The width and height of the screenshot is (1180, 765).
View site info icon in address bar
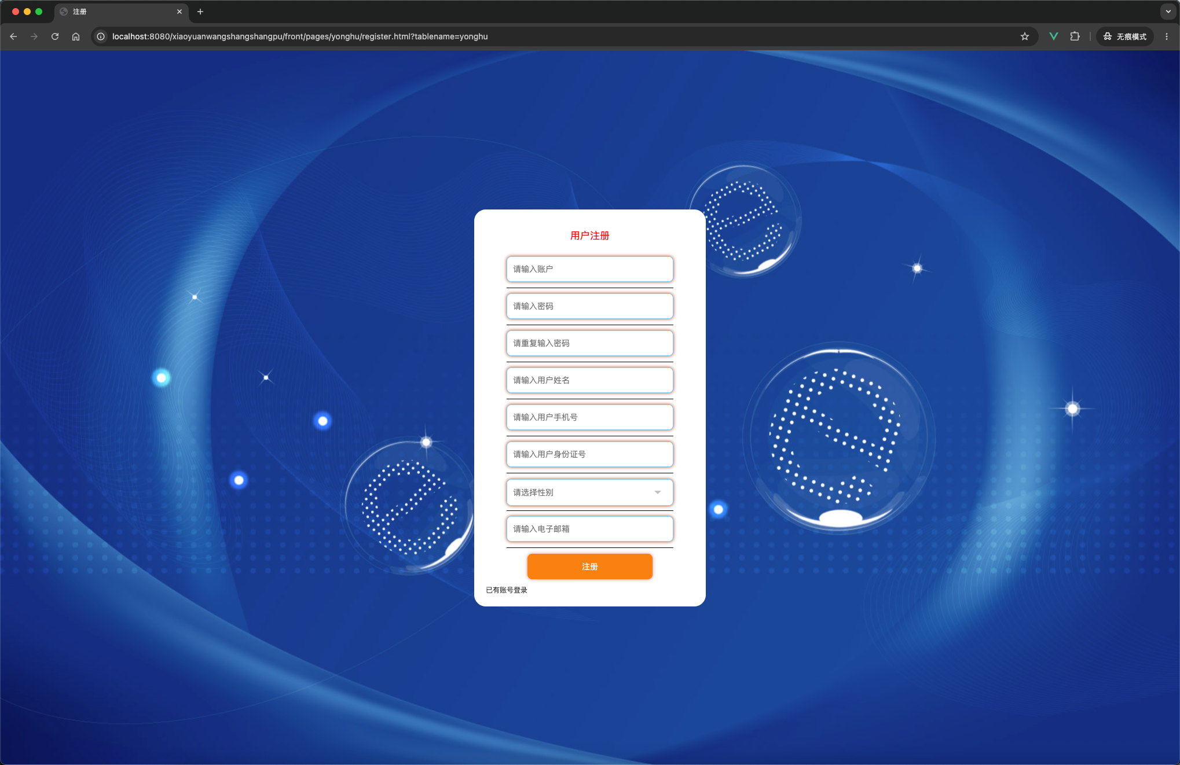pos(101,36)
